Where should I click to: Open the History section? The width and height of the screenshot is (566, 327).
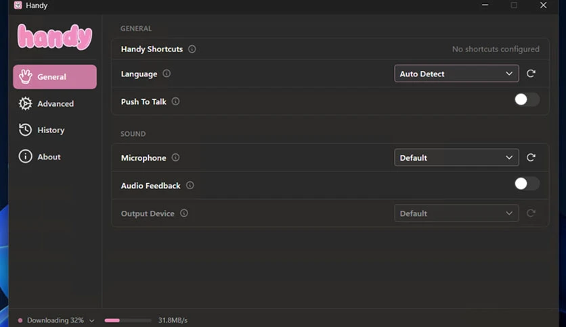55,130
